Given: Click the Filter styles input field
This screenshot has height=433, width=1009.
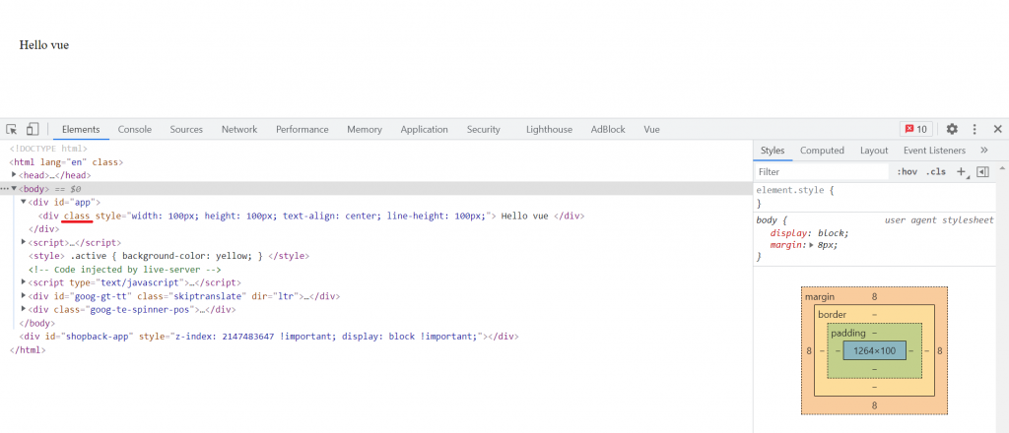Looking at the screenshot, I should click(821, 171).
